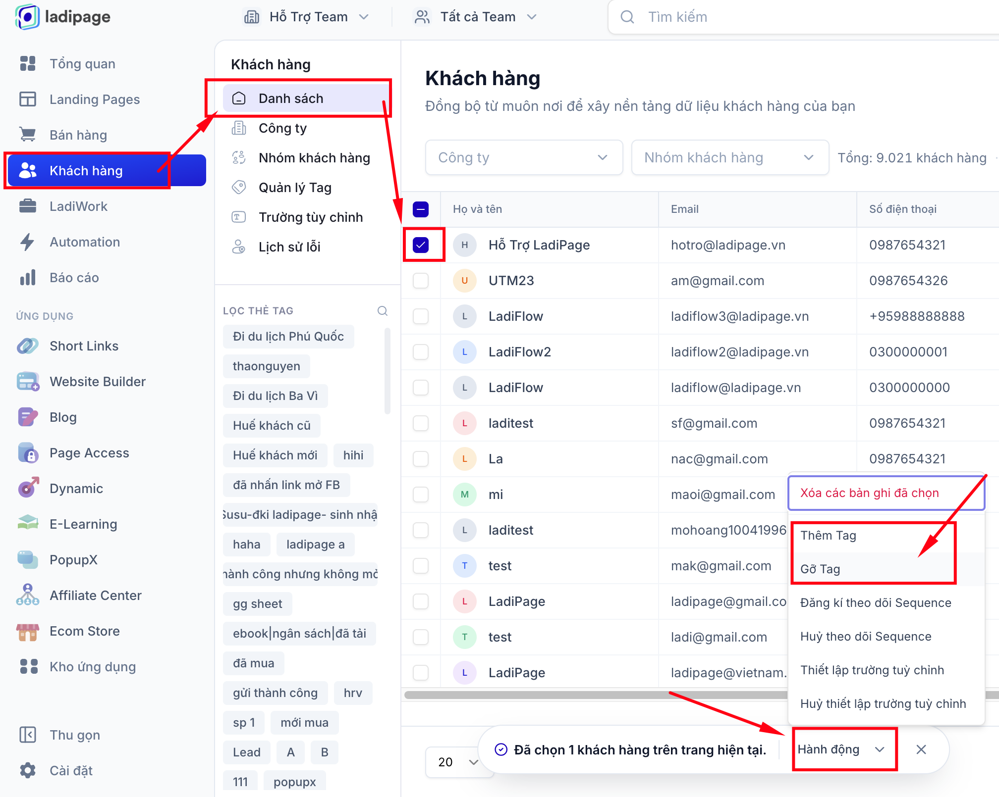Image resolution: width=999 pixels, height=797 pixels.
Task: Check the mi row checkbox
Action: pyautogui.click(x=421, y=495)
